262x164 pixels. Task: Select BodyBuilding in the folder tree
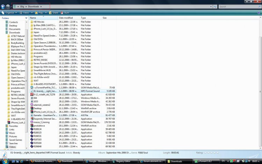click(x=17, y=43)
